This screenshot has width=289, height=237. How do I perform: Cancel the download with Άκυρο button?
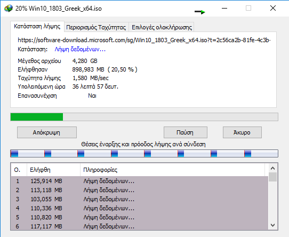(242, 132)
